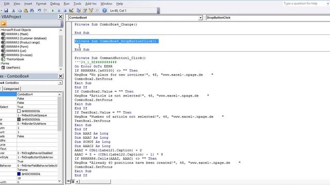Screen dimensions: 330x185
Task: Select RRRRRR5 (List) sheet
Action: pos(16,51)
